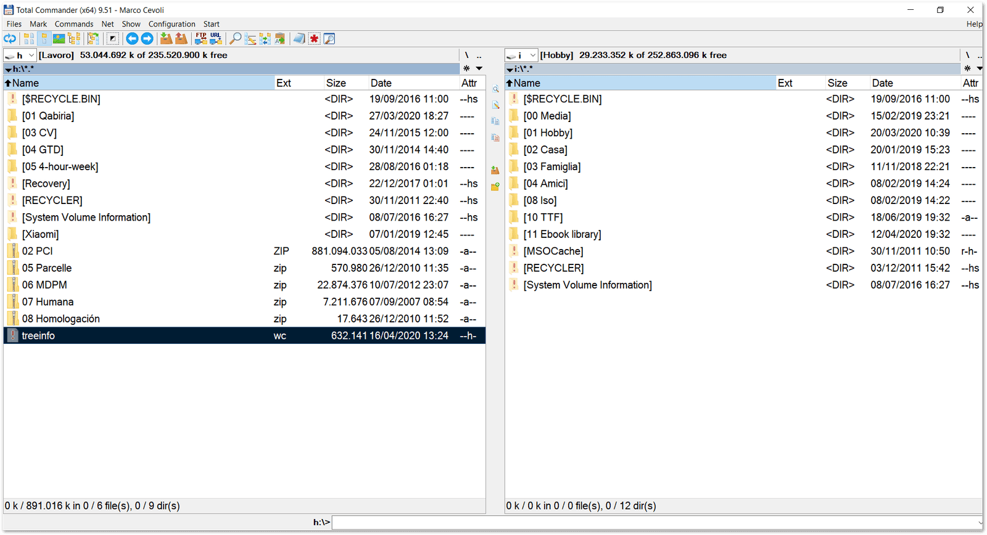Toggle the directory tree view button
Viewport: 987px width, 535px height.
pyautogui.click(x=74, y=39)
